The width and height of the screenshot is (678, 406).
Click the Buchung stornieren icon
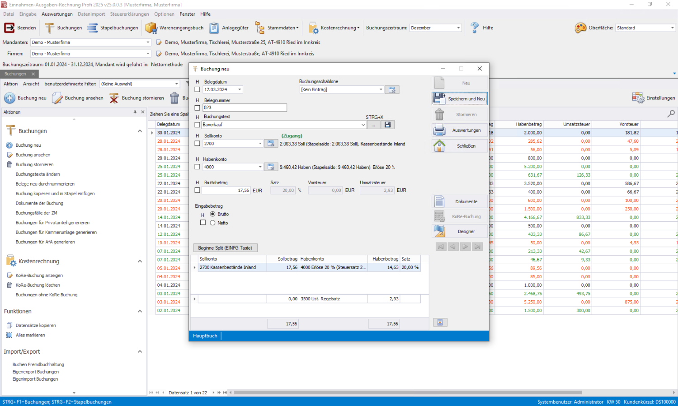coord(114,98)
